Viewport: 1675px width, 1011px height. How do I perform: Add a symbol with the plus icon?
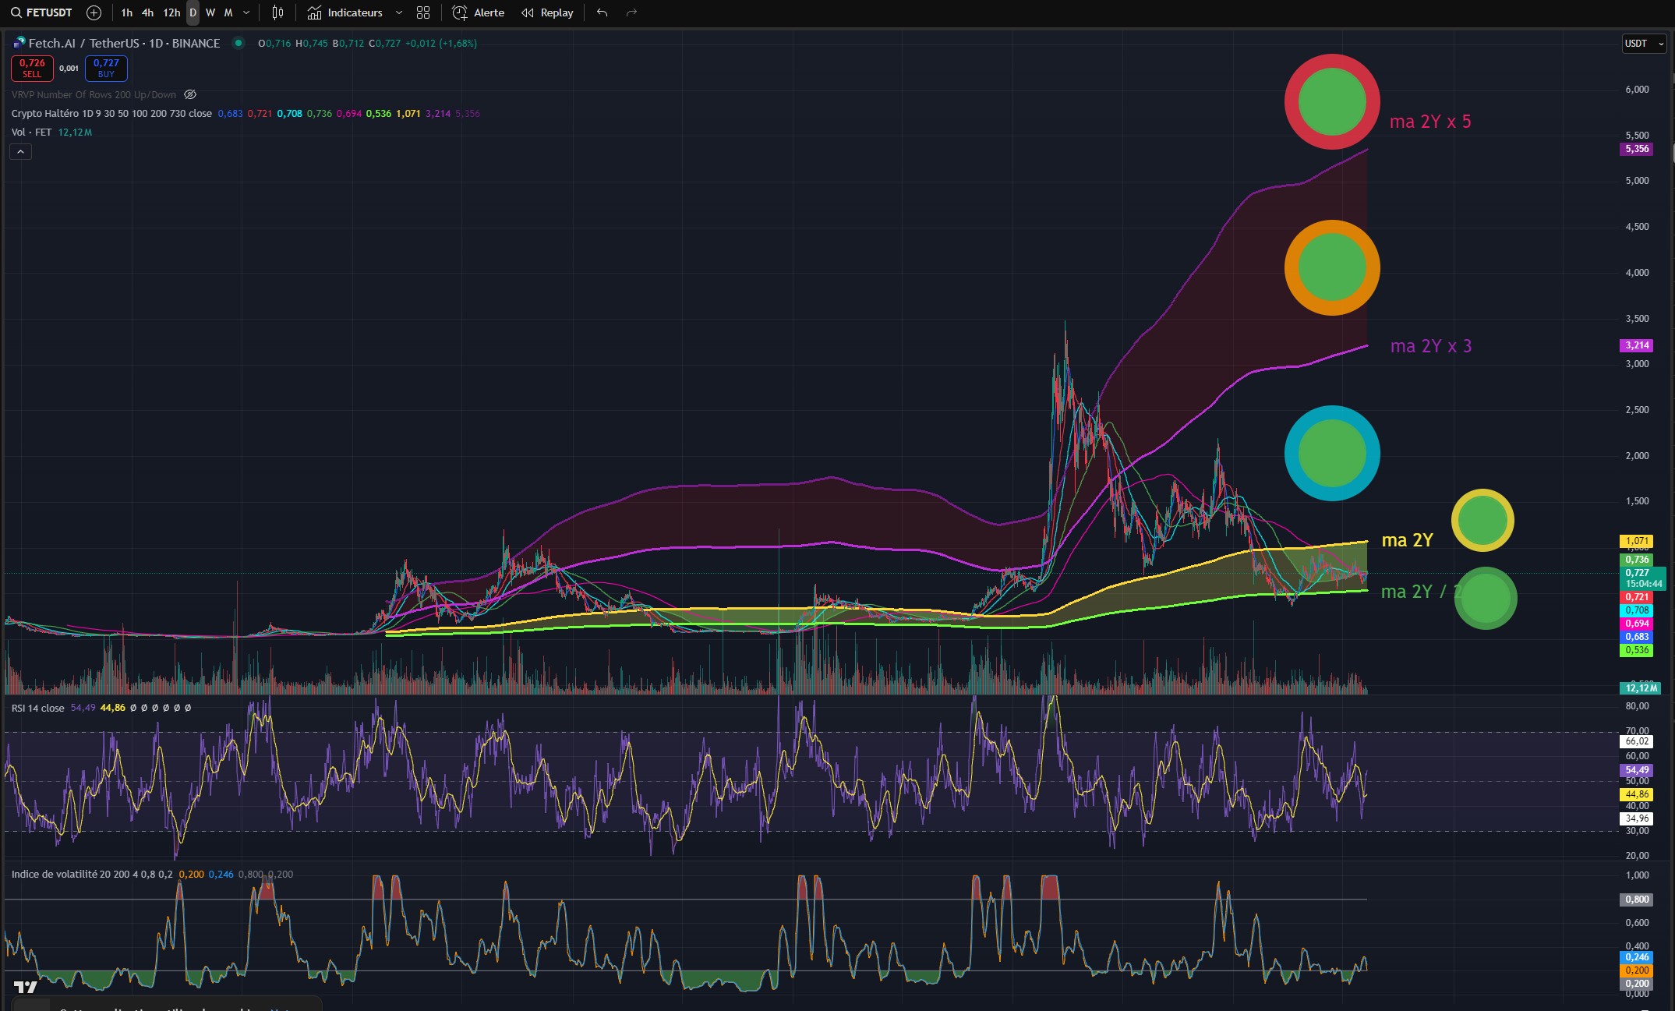[94, 12]
